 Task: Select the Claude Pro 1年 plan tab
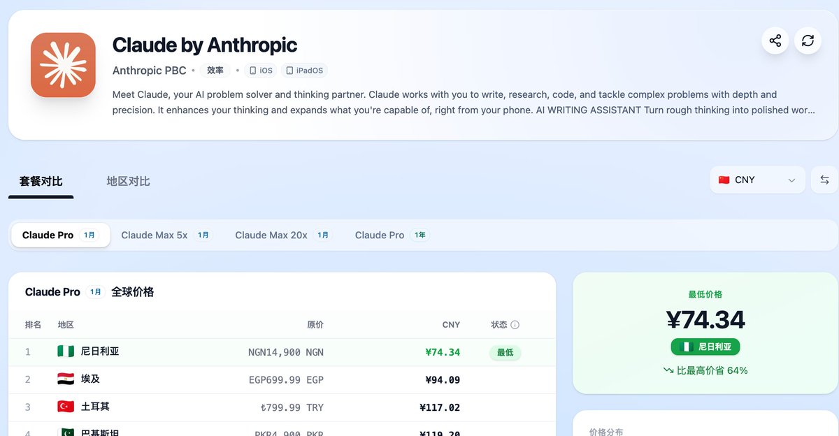(392, 235)
